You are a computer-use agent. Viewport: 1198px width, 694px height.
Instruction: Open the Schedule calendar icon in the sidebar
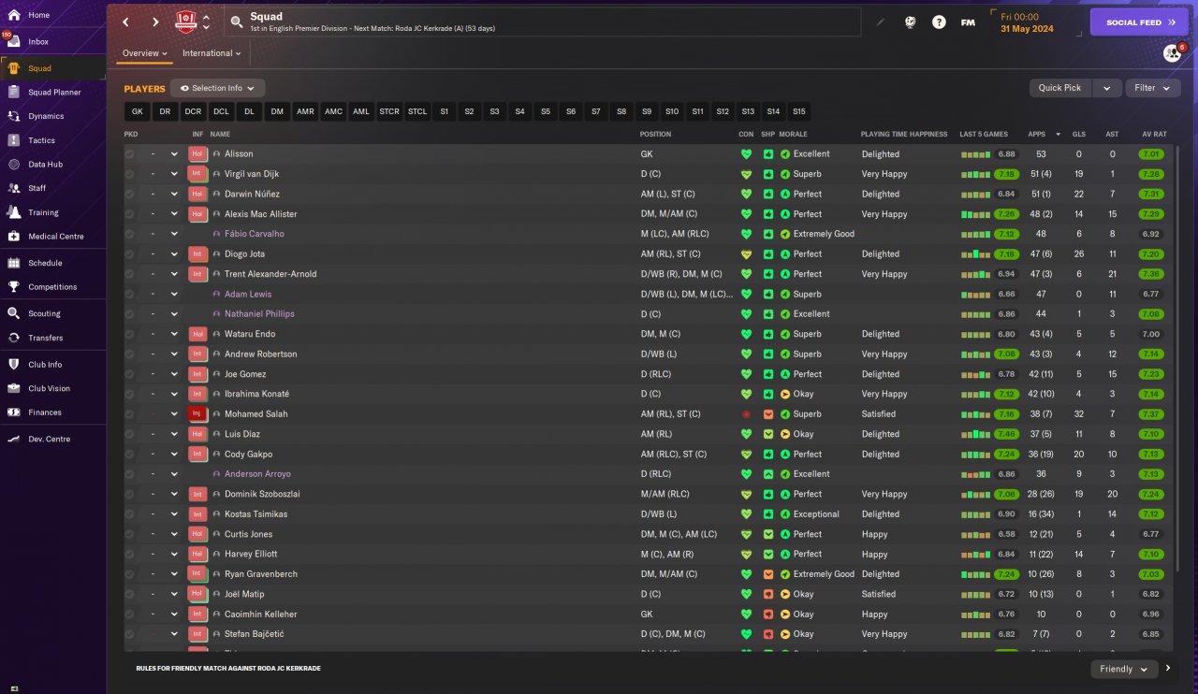point(14,263)
